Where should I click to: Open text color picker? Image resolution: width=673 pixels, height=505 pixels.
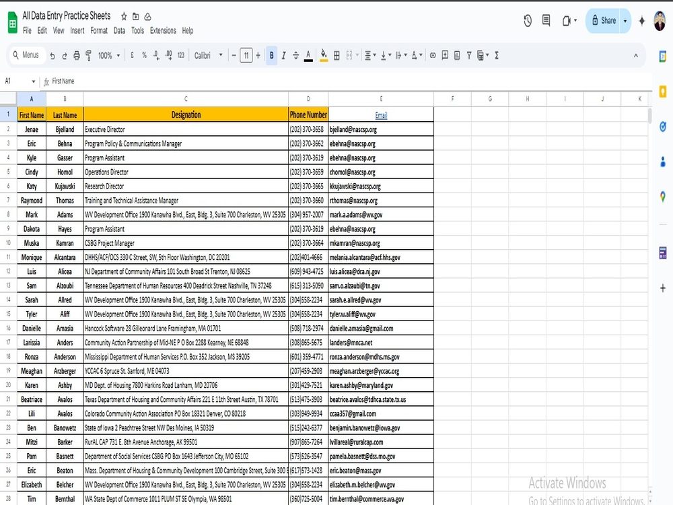(x=308, y=55)
